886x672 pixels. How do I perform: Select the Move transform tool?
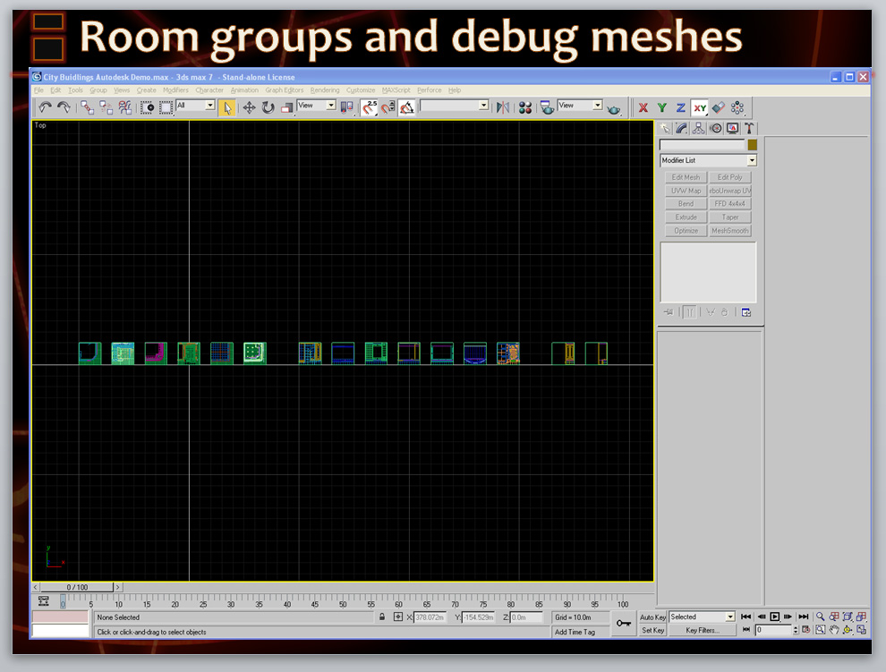249,107
